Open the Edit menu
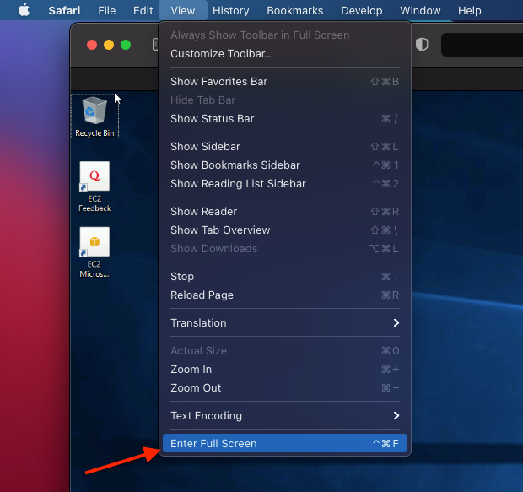The image size is (523, 492). coord(143,10)
